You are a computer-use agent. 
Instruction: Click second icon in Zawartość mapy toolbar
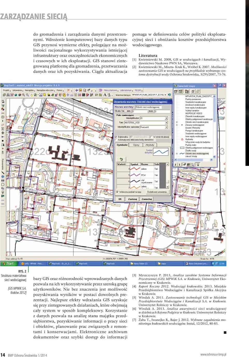click(181, 91)
